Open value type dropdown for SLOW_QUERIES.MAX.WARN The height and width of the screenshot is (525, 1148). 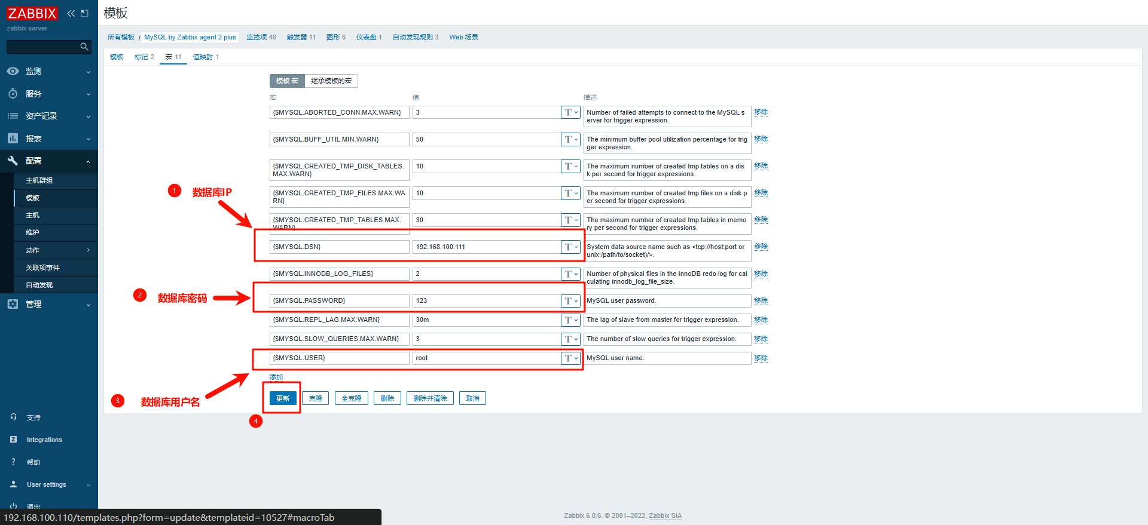pos(570,339)
